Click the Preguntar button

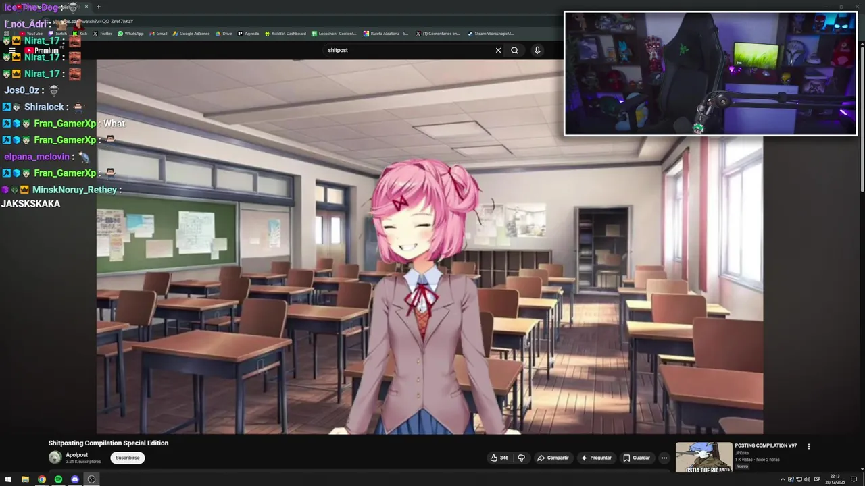(x=595, y=458)
